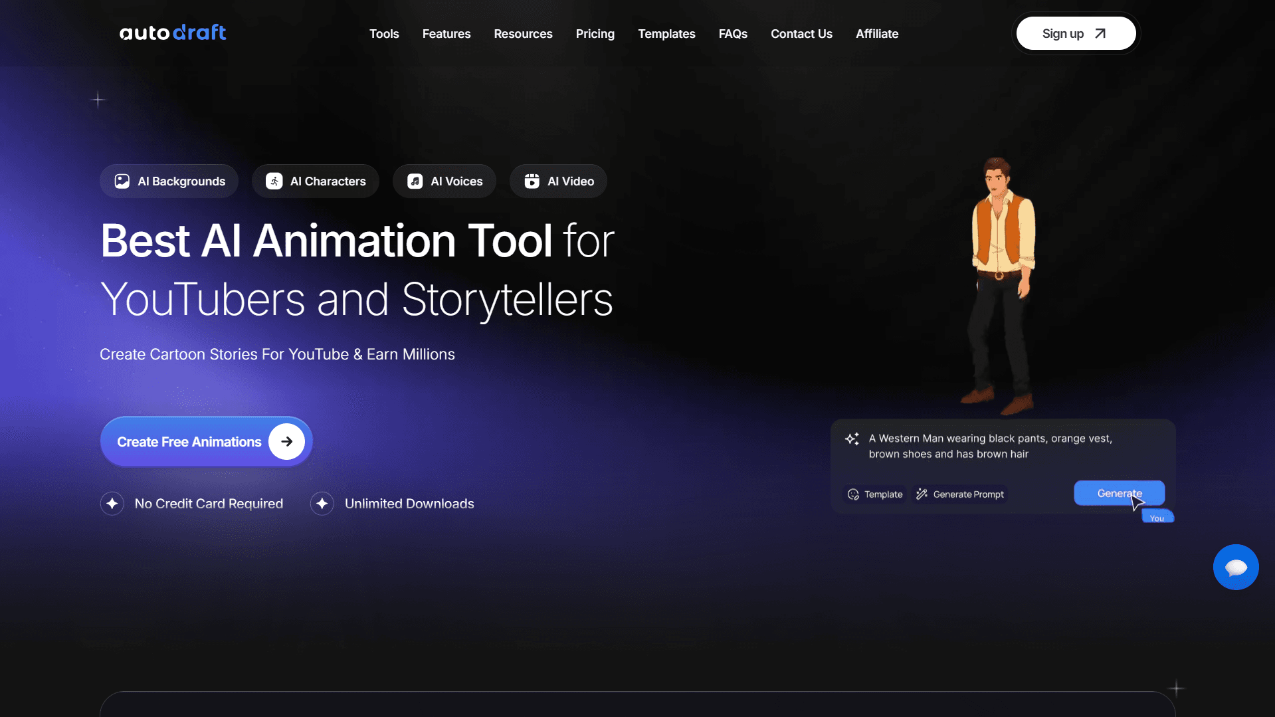The height and width of the screenshot is (717, 1275).
Task: Click the AI Voices music note icon
Action: [415, 181]
